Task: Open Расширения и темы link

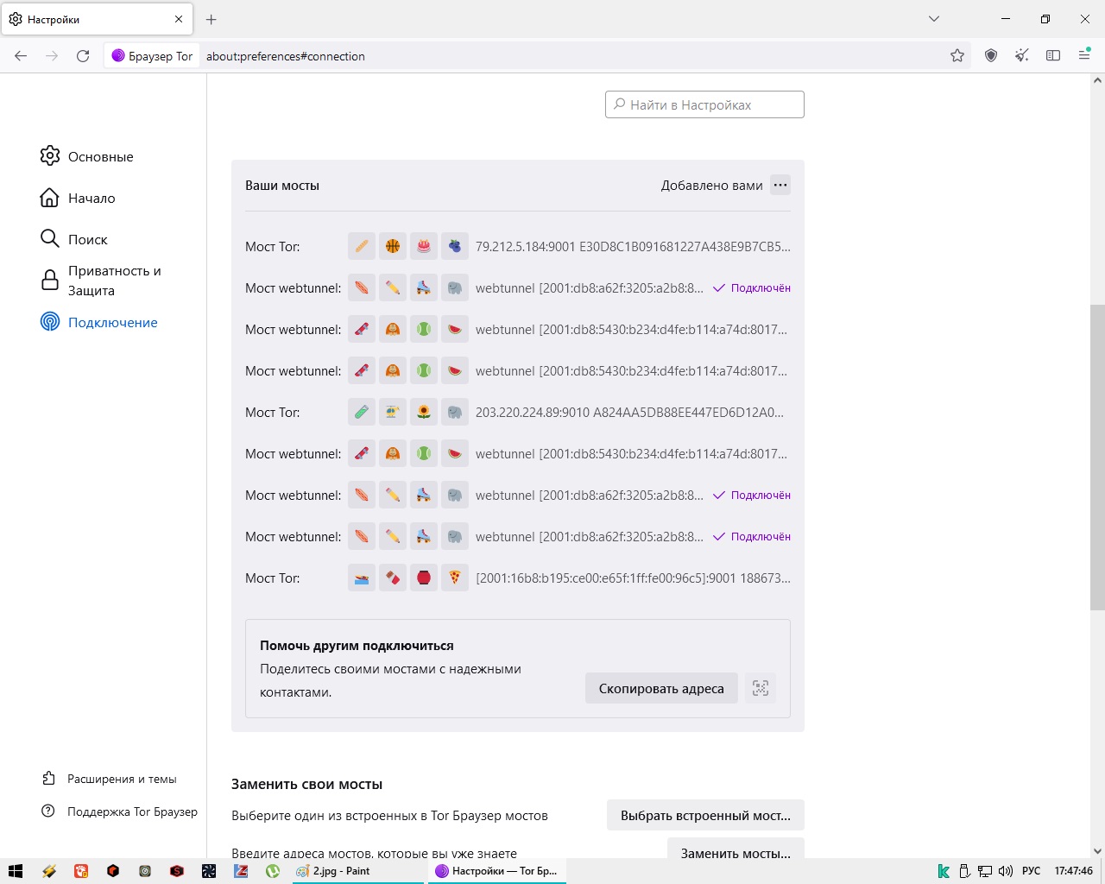Action: click(110, 779)
